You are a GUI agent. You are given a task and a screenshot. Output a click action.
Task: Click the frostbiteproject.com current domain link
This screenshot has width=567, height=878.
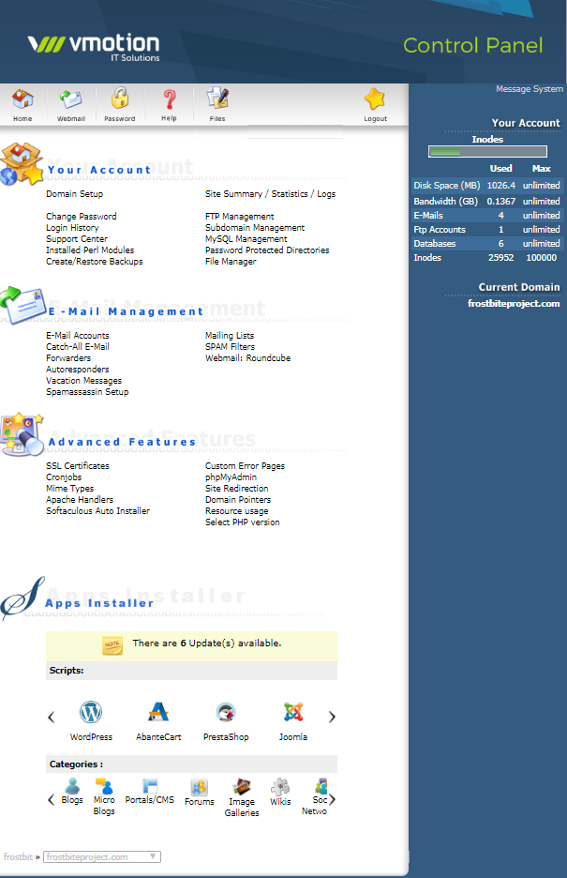point(514,304)
